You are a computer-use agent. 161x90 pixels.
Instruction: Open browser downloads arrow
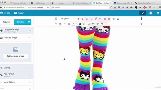[x=123, y=7]
